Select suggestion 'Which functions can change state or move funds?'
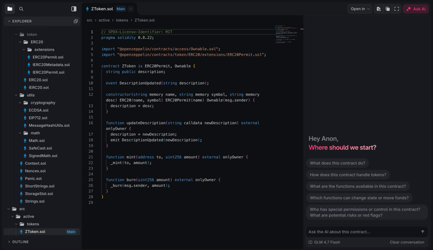Viewport: 433px width, 250px height. [x=359, y=198]
